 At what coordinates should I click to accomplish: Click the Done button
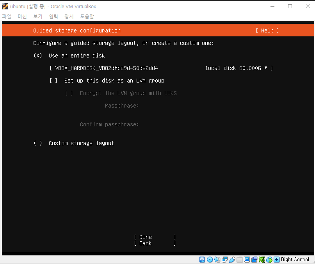point(155,237)
